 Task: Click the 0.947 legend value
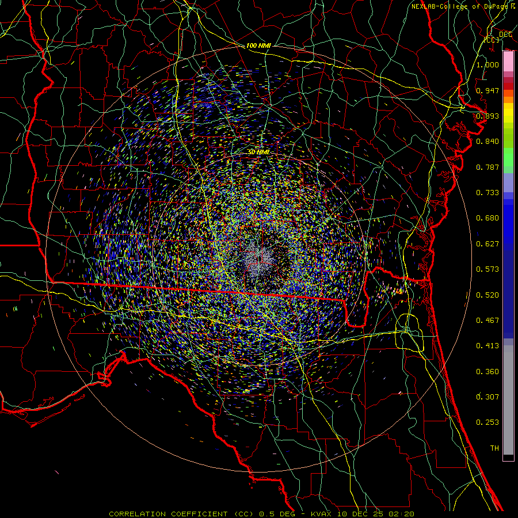[x=487, y=90]
